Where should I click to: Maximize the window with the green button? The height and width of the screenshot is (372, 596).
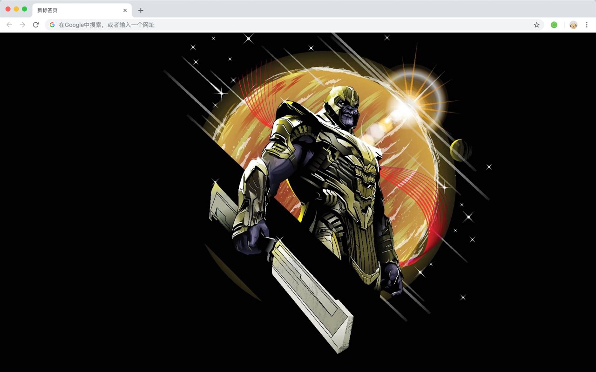pos(25,9)
